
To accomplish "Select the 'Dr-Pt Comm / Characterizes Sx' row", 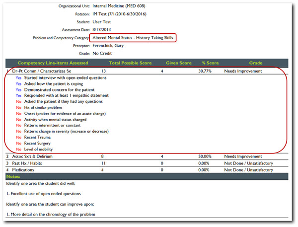I will (147, 71).
